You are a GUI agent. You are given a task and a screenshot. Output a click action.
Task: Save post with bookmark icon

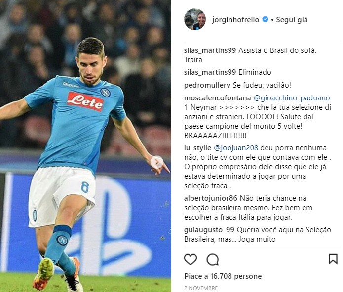(333, 259)
